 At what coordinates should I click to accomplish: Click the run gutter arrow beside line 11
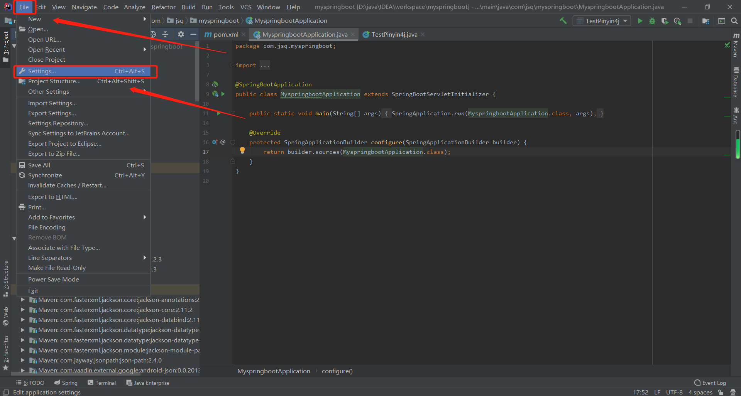pos(219,113)
